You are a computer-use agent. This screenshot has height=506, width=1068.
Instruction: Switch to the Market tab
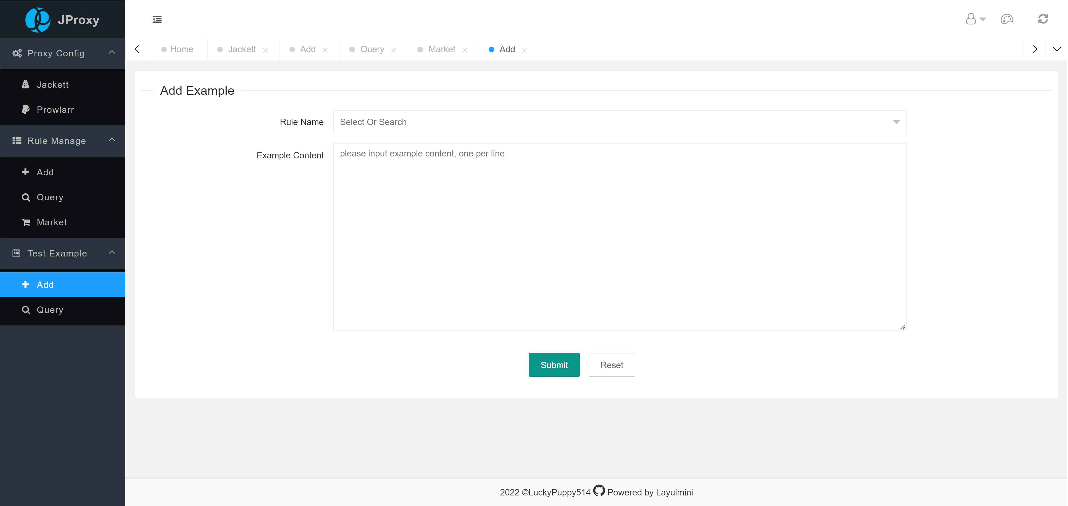pos(442,49)
